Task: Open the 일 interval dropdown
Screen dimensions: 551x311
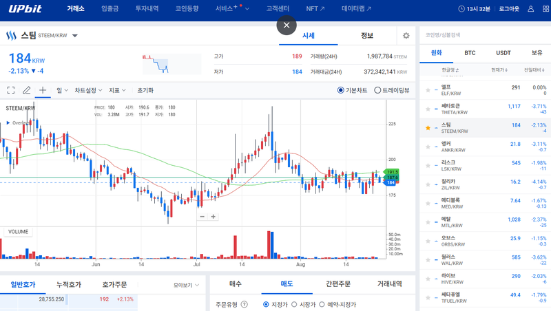Action: click(62, 90)
